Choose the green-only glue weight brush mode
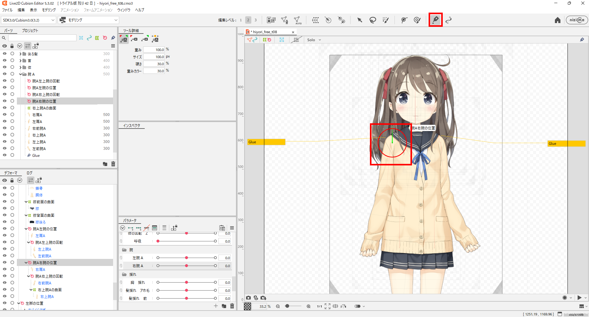This screenshot has height=317, width=589. click(145, 39)
